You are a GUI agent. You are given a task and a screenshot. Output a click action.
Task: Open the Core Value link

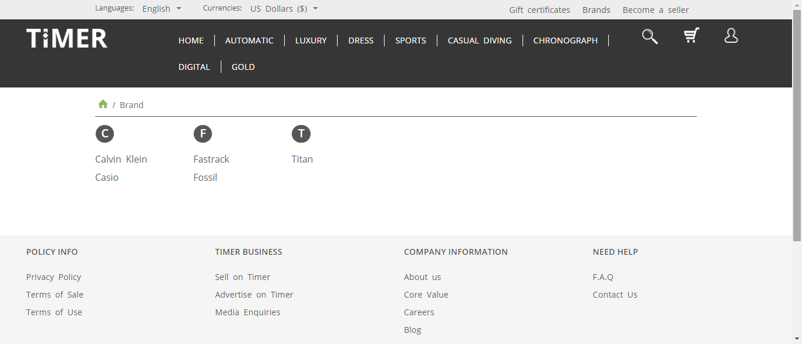(426, 295)
